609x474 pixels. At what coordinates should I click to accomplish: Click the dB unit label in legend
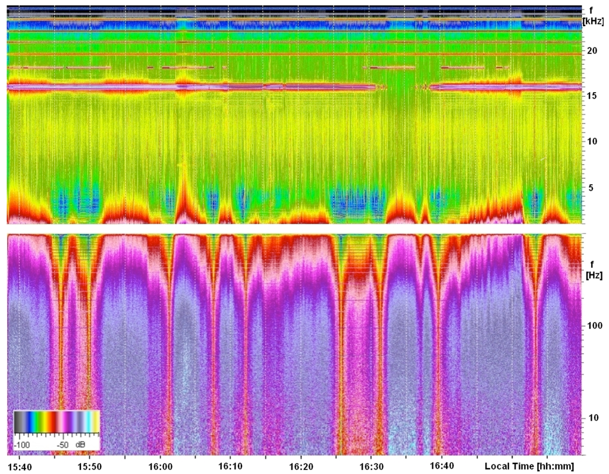pyautogui.click(x=80, y=444)
